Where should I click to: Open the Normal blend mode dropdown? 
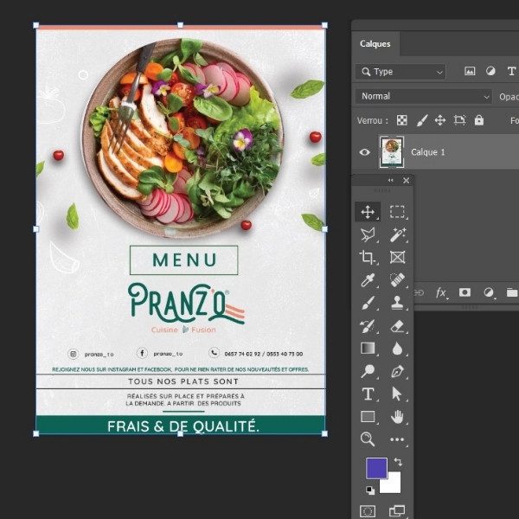pos(424,96)
